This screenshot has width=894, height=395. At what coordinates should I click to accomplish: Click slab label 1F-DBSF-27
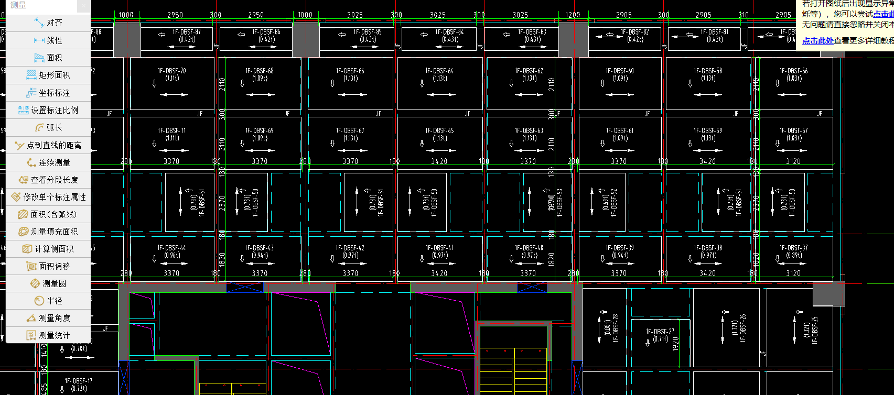click(660, 332)
